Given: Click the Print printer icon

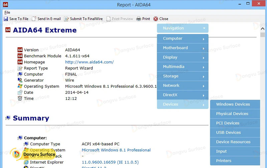Looking at the screenshot, I should tap(139, 19).
